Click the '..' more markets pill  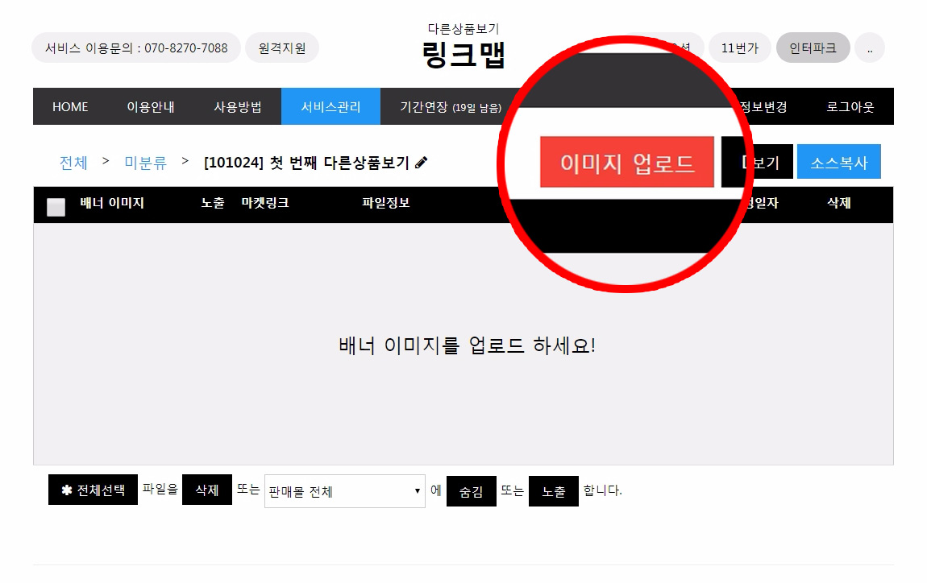pyautogui.click(x=870, y=48)
